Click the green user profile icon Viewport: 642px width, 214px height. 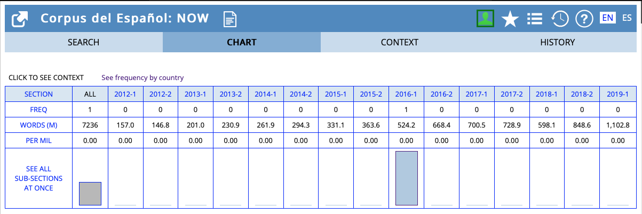click(x=485, y=19)
